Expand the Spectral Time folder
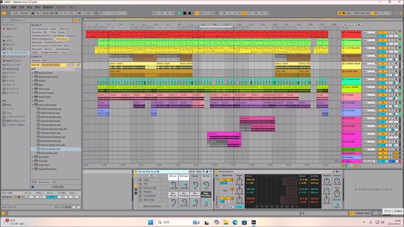 [33, 73]
